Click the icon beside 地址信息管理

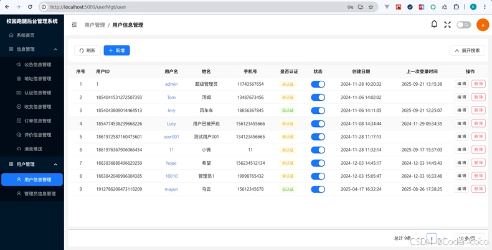tap(19, 78)
